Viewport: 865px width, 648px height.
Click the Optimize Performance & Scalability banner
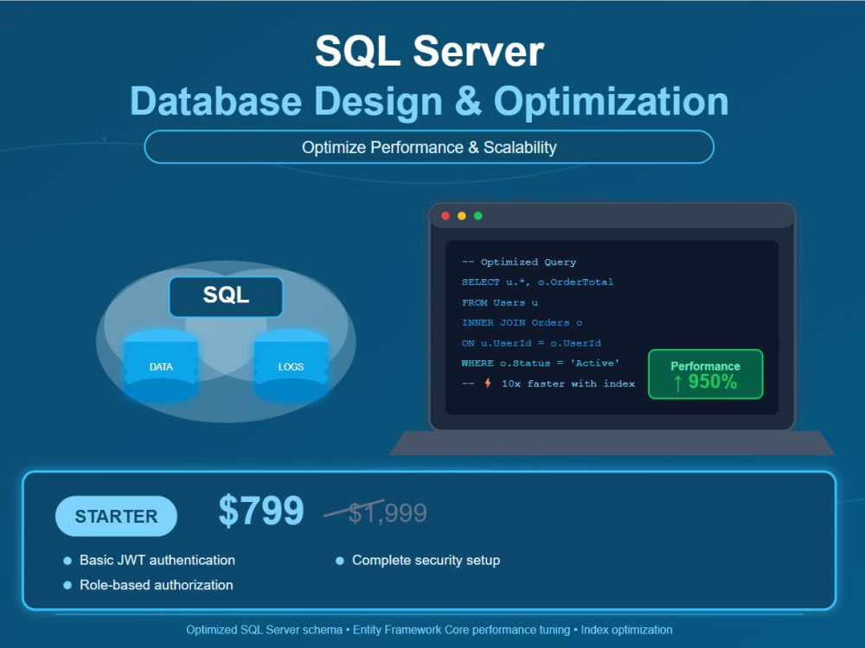[429, 147]
